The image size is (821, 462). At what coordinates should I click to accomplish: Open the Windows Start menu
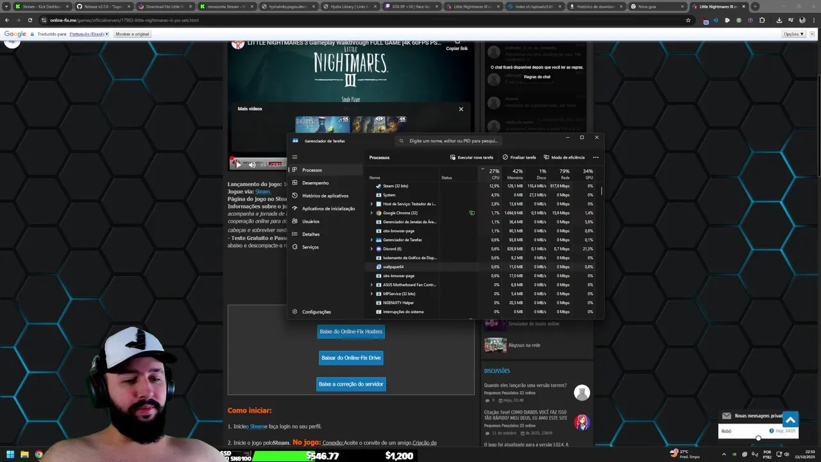[10, 455]
